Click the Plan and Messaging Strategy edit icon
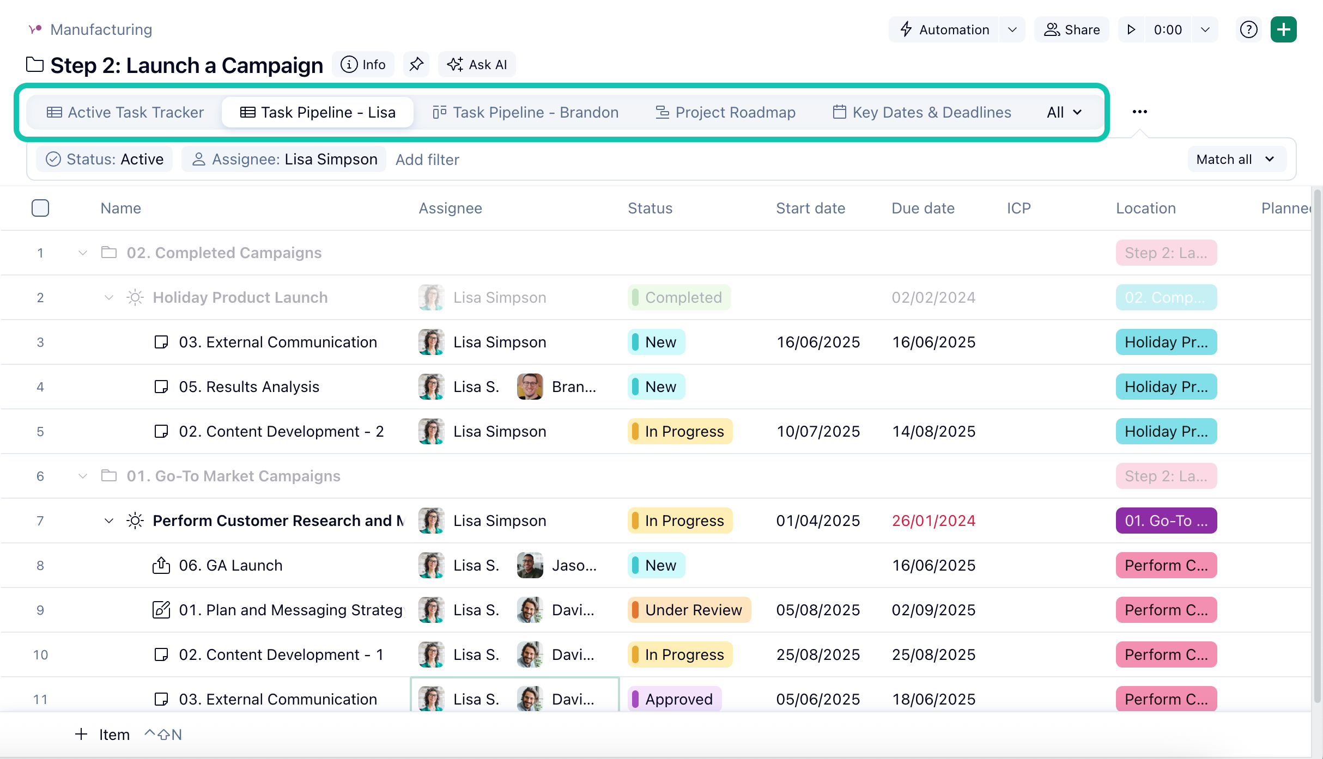 [161, 610]
